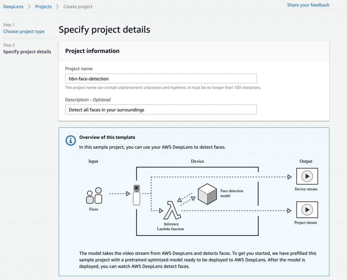The height and width of the screenshot is (280, 347).
Task: Click the Faces caption under the people icon
Action: pyautogui.click(x=94, y=209)
